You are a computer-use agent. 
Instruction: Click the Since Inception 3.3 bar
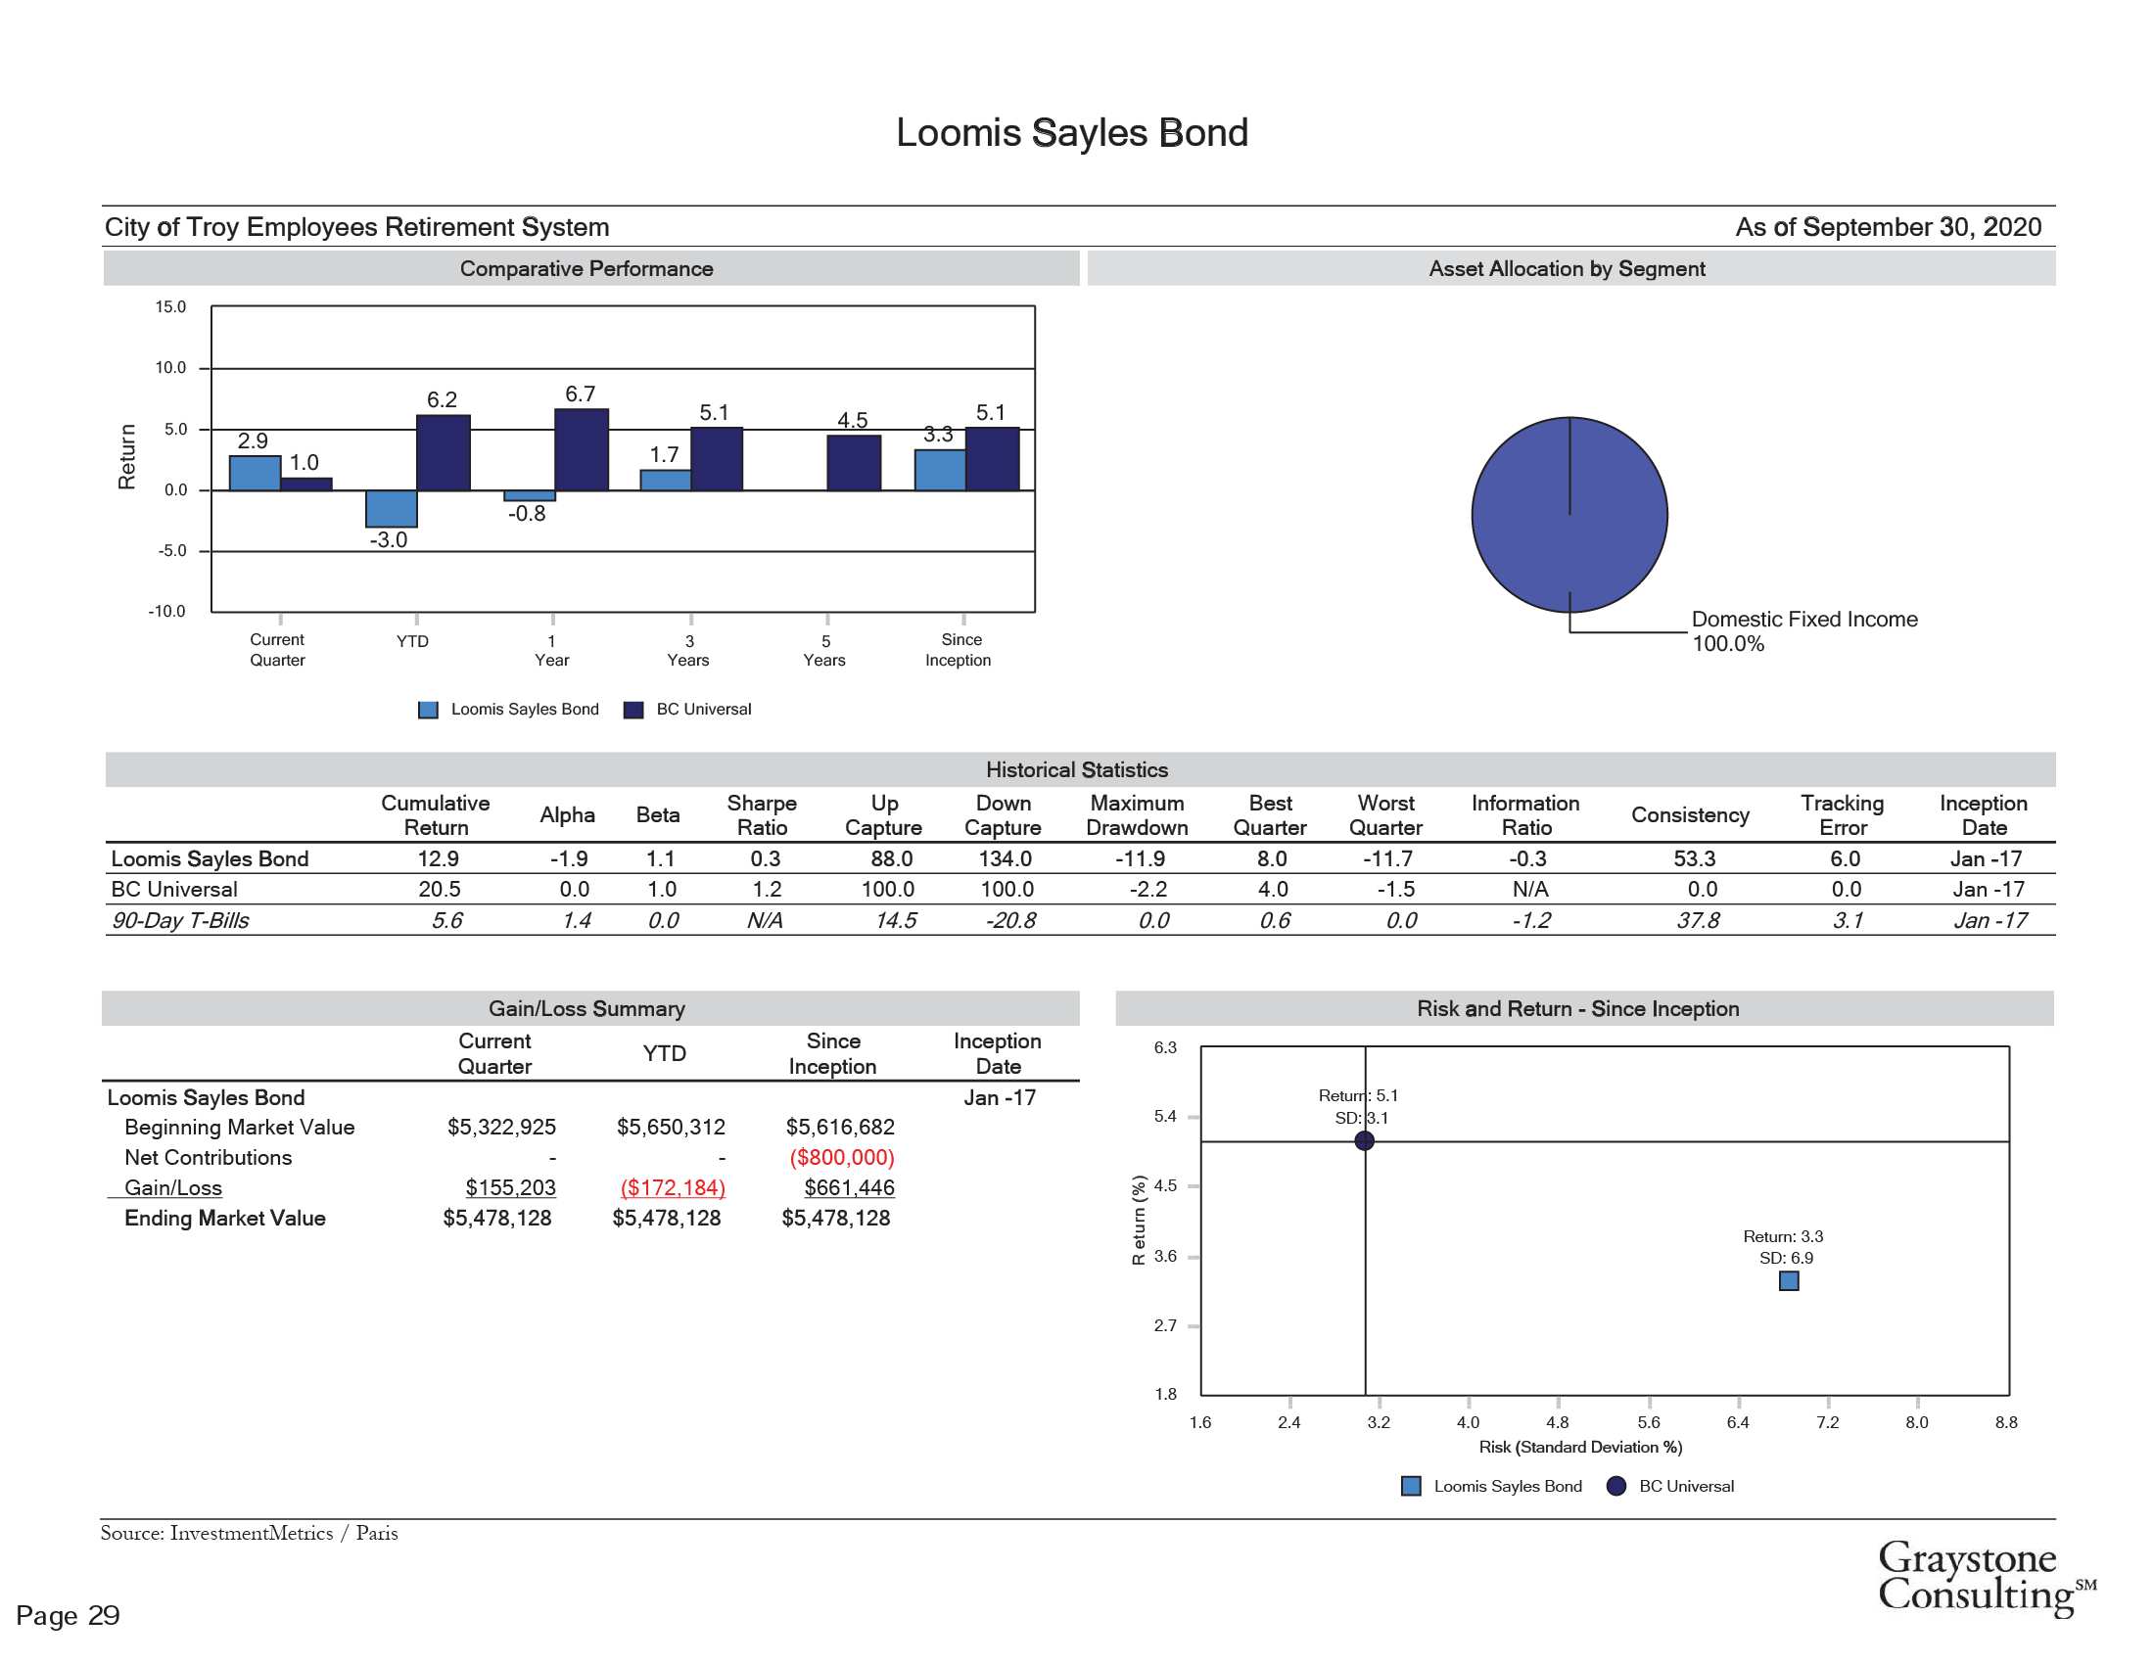pyautogui.click(x=940, y=470)
